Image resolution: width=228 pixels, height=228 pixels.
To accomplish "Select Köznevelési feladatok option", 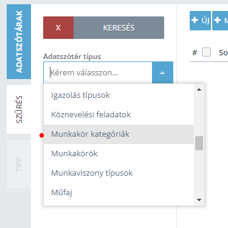I will coord(119,115).
